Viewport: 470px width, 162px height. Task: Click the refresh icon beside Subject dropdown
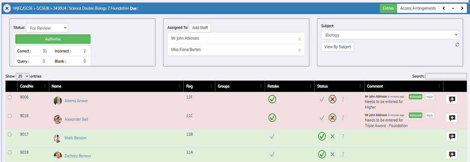tap(457, 45)
